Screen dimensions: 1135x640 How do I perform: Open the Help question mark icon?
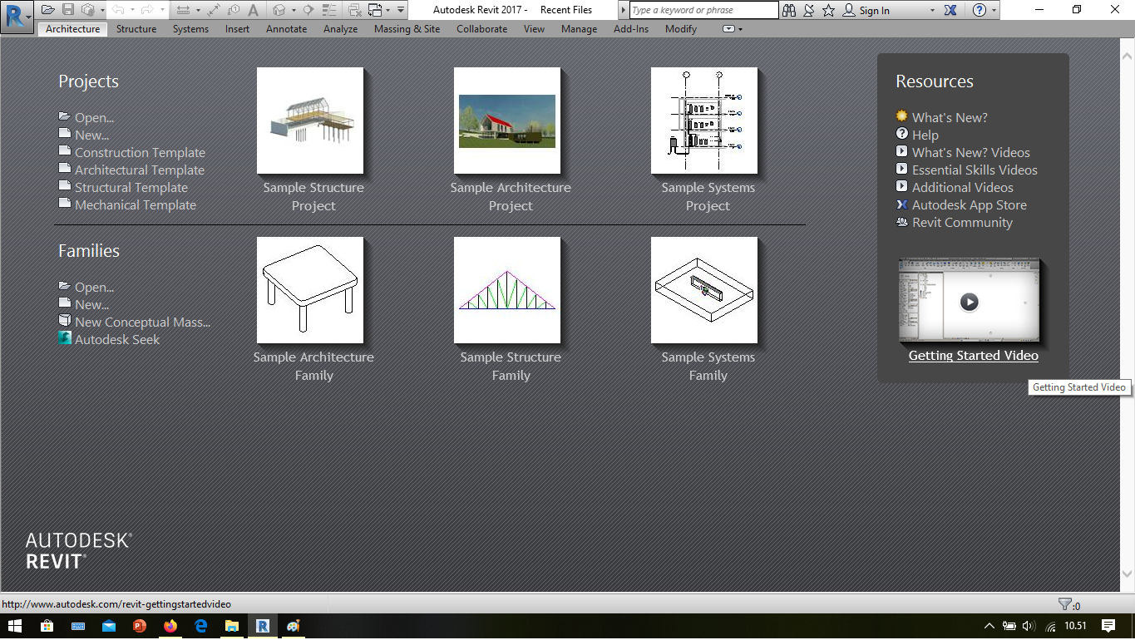980,10
